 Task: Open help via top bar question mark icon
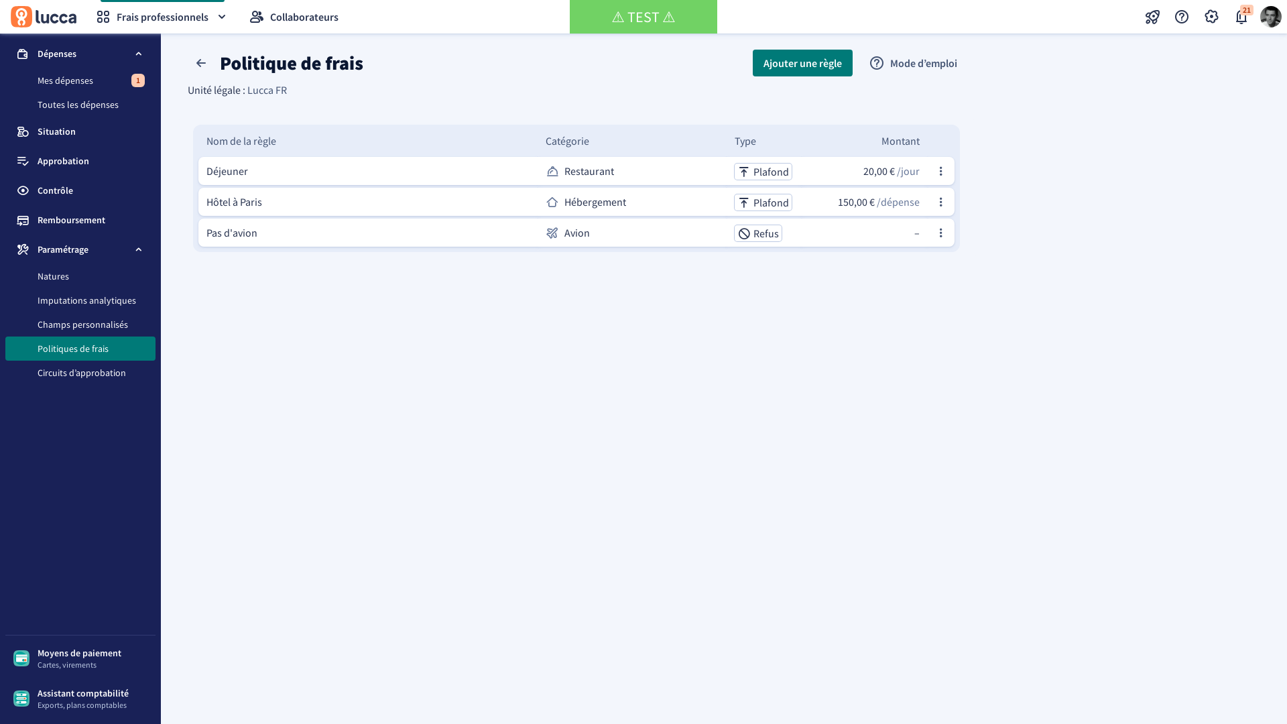pos(1182,17)
